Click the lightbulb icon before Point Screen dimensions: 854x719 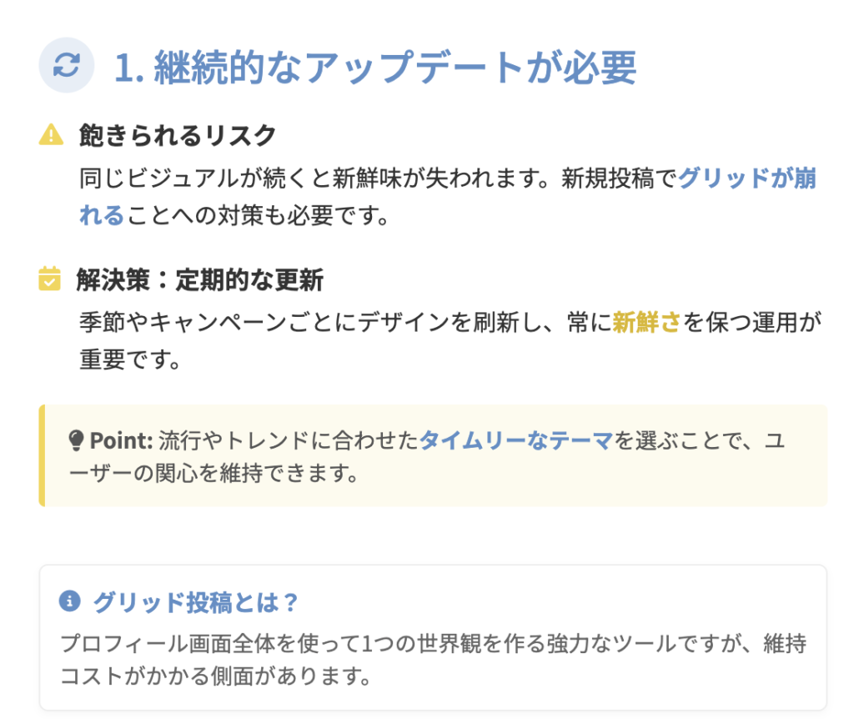[x=76, y=440]
